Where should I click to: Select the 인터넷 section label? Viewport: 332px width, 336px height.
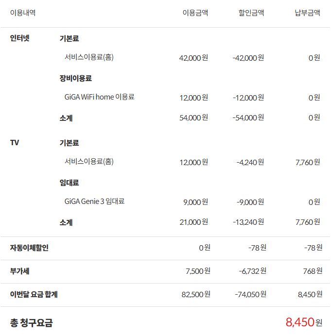coord(19,38)
